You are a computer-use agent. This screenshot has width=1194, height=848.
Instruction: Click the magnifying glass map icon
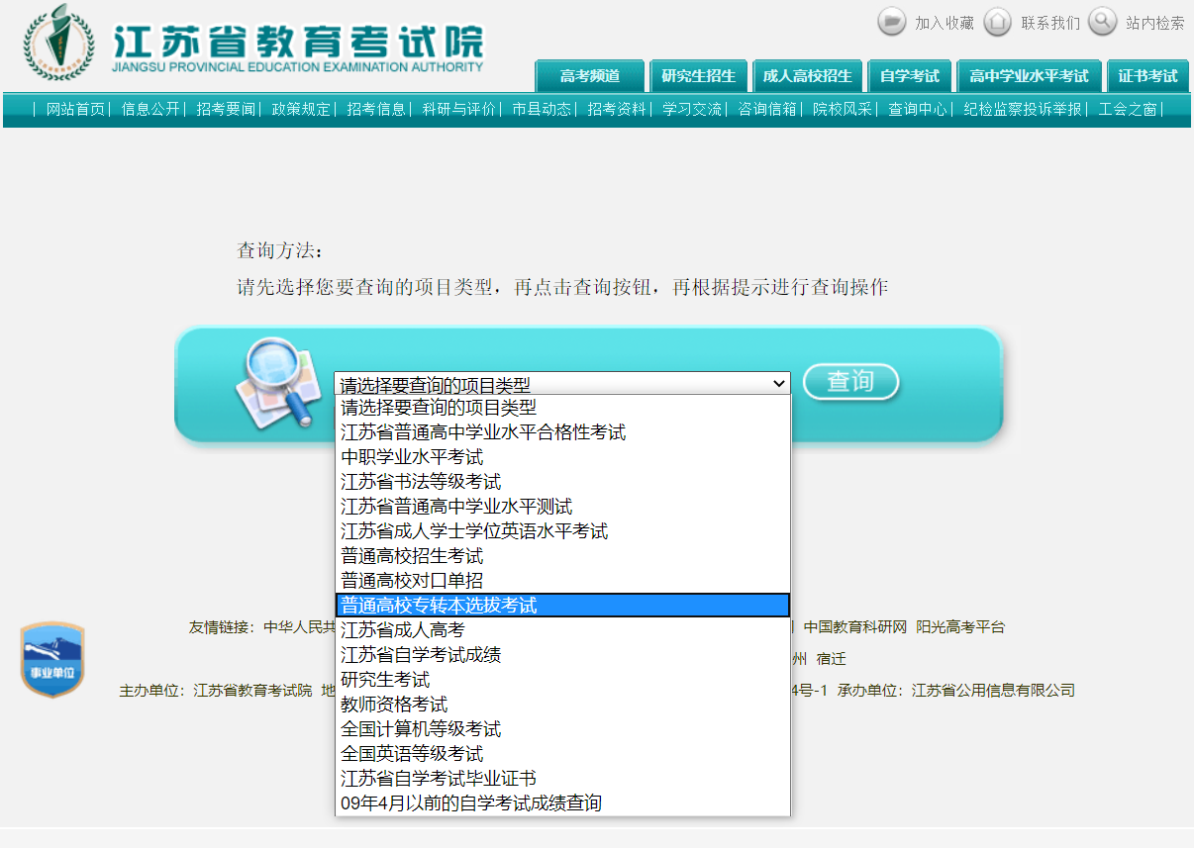pos(277,382)
